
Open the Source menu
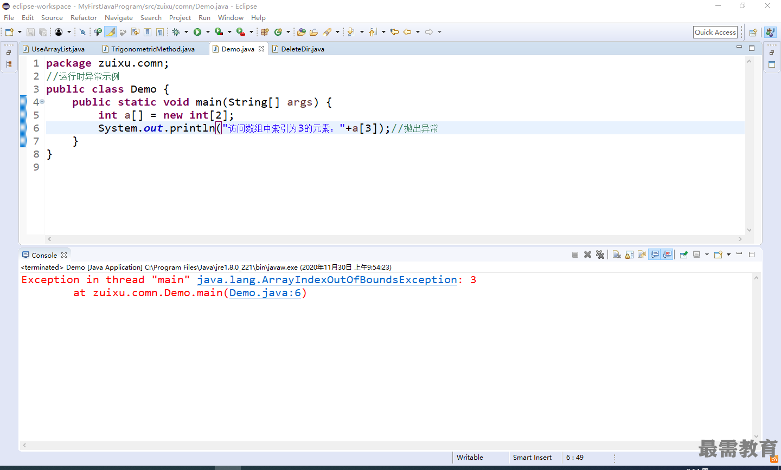tap(52, 17)
